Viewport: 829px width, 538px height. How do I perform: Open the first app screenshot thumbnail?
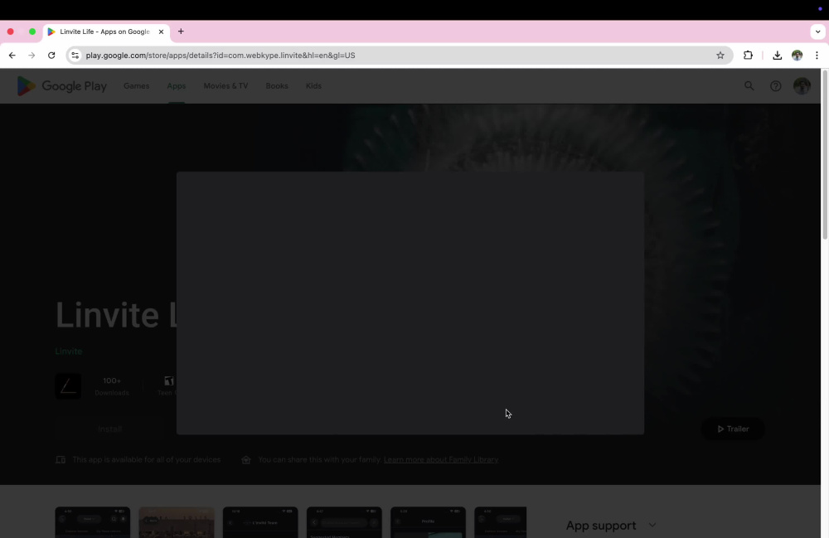93,522
